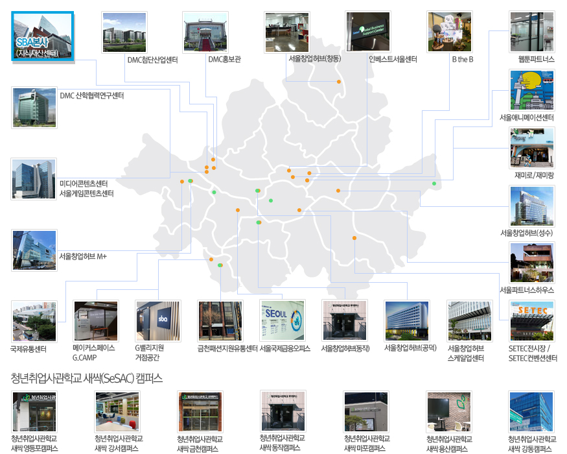Open the 서울애니메이션센터 illustration thumbnail
The width and height of the screenshot is (567, 454).
(x=532, y=90)
